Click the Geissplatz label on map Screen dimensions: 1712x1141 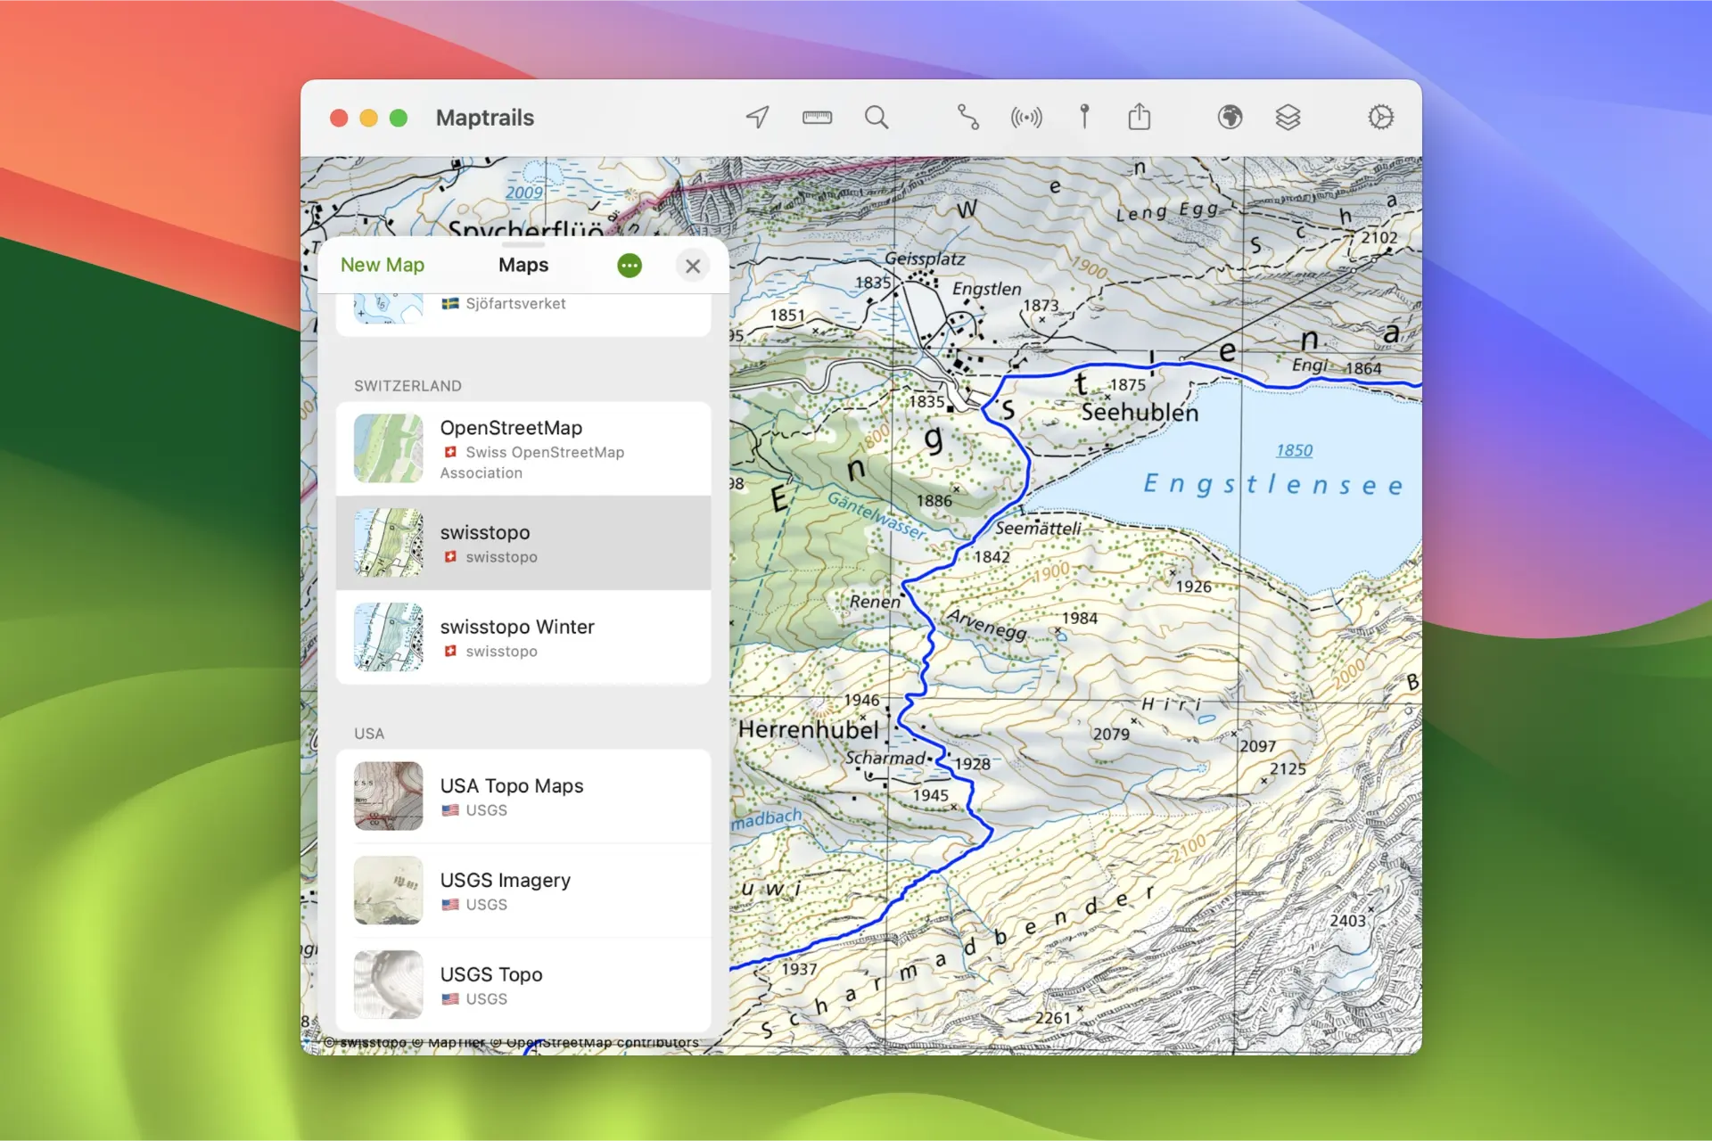(925, 259)
